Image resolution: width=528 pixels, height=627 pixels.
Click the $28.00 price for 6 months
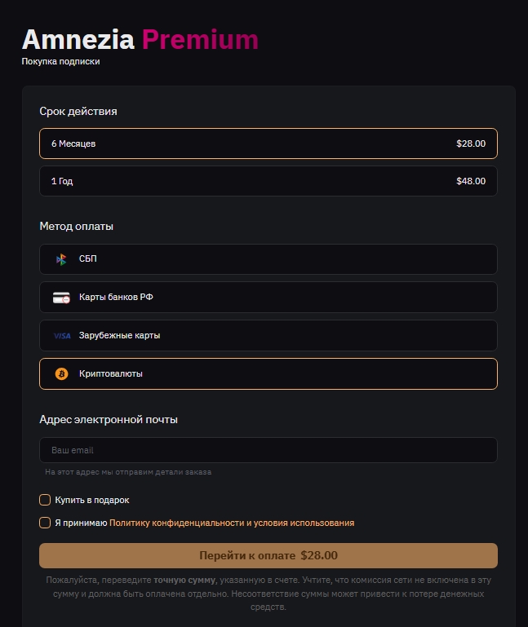[x=471, y=144]
